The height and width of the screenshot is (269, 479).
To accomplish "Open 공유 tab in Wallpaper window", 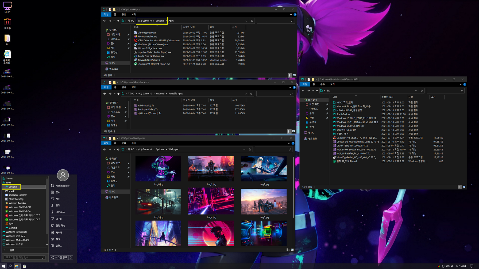I will point(124,143).
